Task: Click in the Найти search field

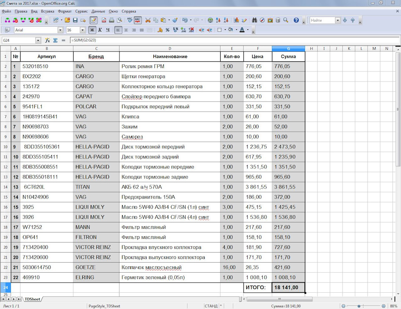Action: (322, 20)
